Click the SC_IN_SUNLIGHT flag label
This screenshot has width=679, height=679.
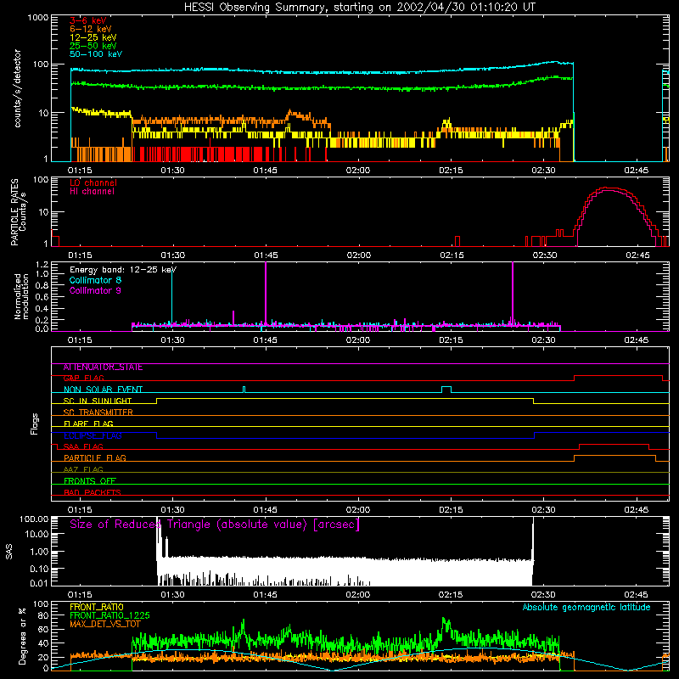[98, 401]
